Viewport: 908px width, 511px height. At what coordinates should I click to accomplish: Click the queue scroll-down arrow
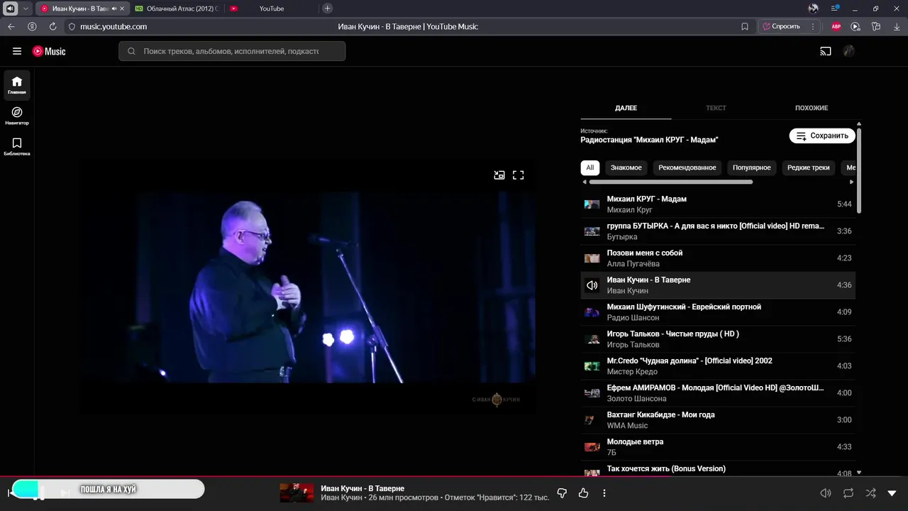[x=859, y=473]
